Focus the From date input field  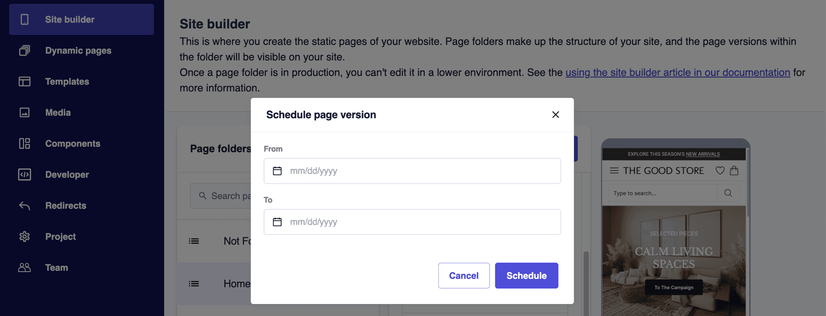[x=422, y=171]
